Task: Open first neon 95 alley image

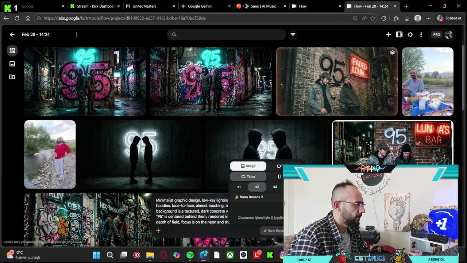Action: coord(85,81)
